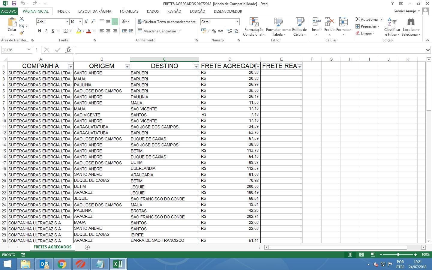Apply thousands separator style (000)
The height and width of the screenshot is (270, 432).
click(x=220, y=31)
